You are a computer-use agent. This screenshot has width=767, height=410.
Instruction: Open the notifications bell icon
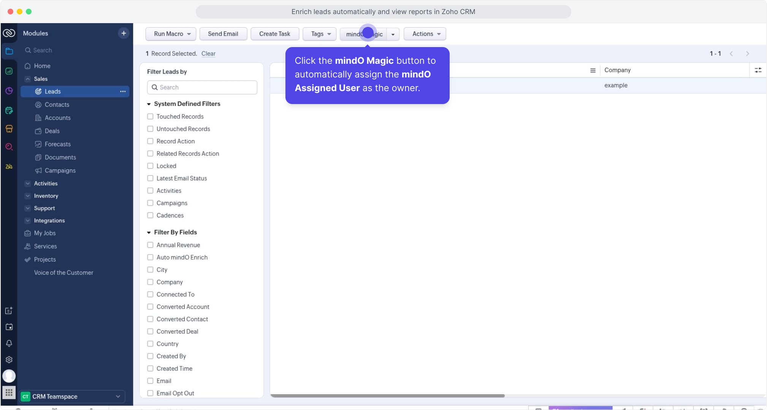[9, 343]
